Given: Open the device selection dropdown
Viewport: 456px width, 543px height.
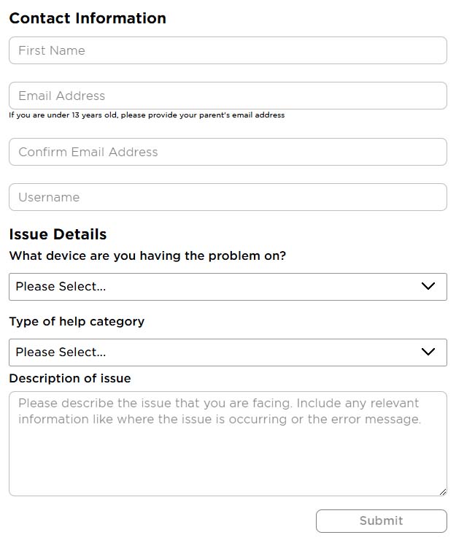Looking at the screenshot, I should tap(228, 287).
